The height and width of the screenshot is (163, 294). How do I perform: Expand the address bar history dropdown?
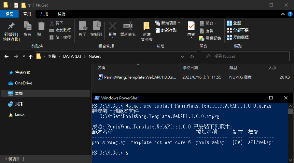(182, 56)
